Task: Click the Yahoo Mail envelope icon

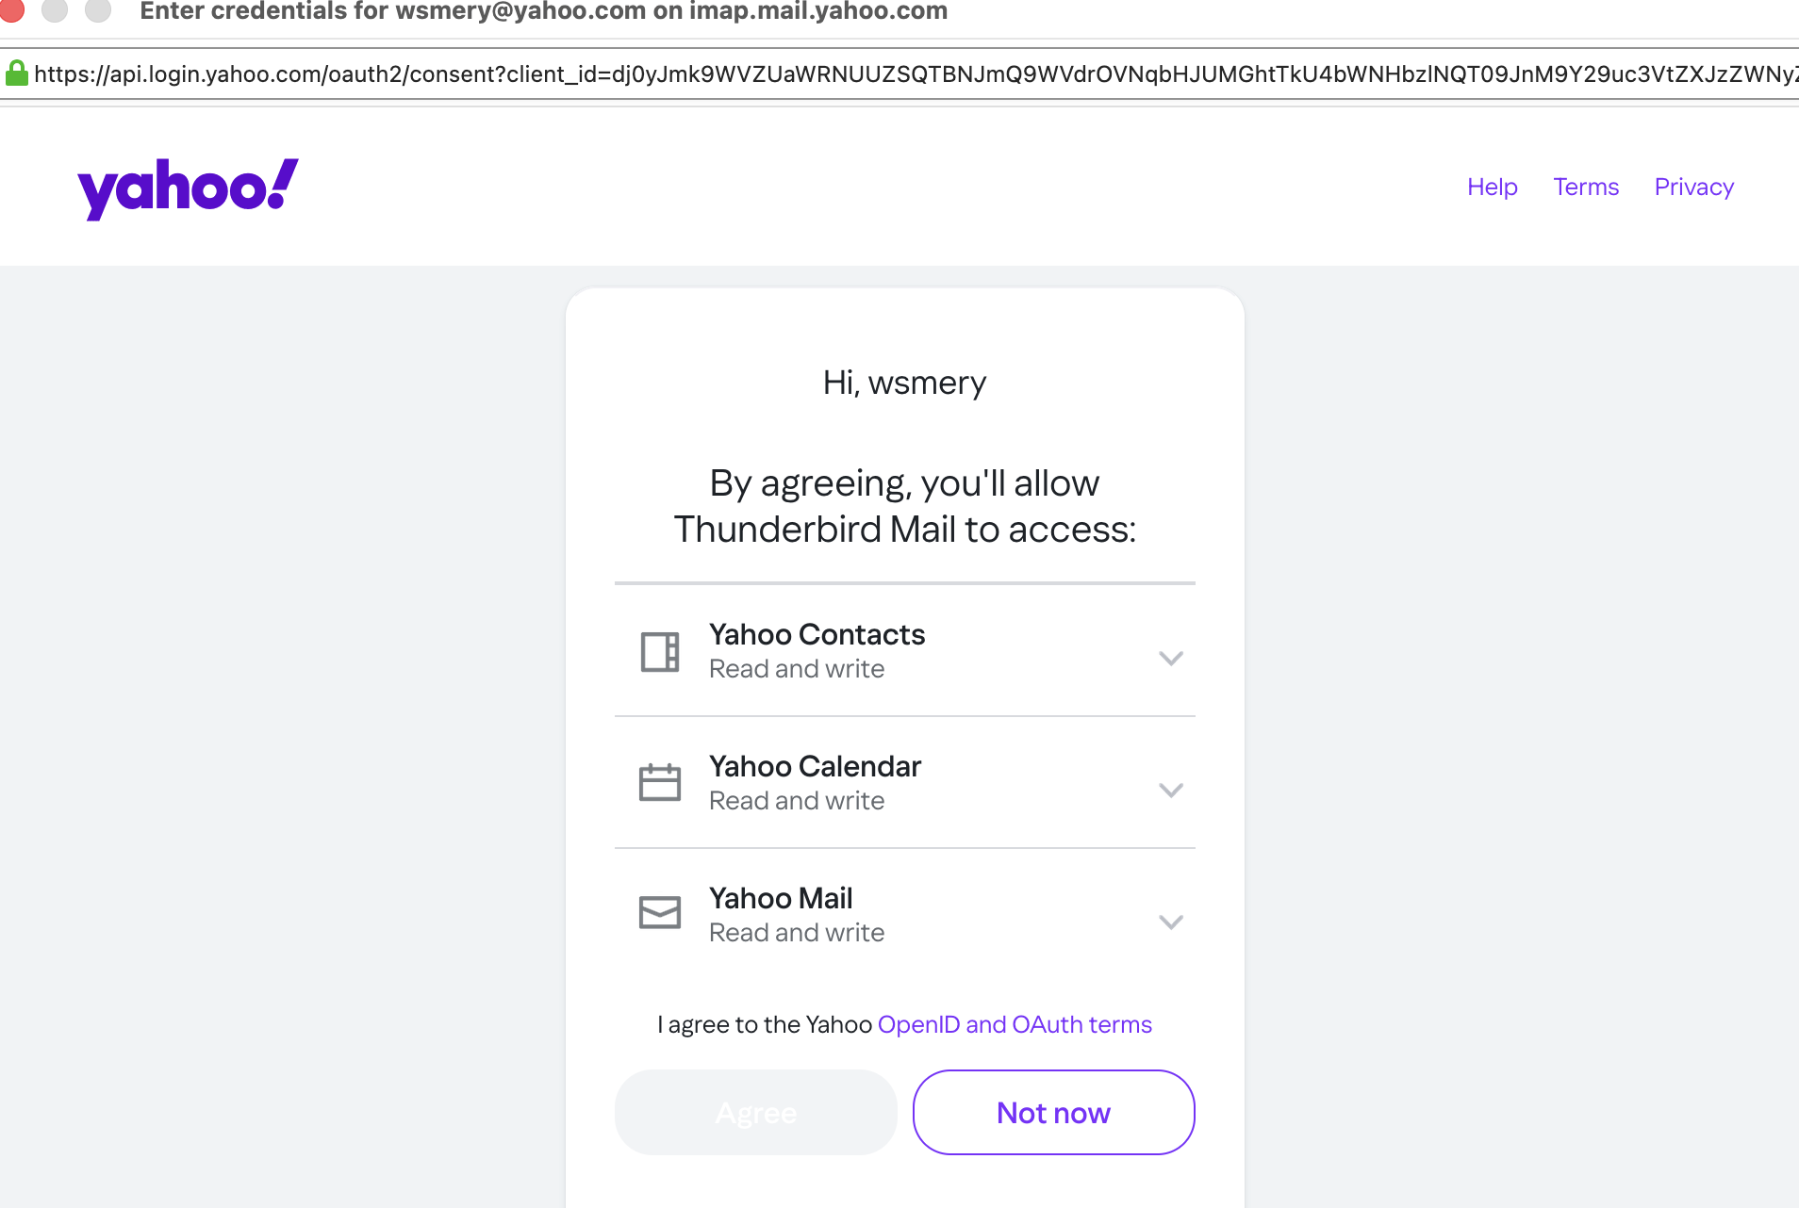Action: click(660, 912)
